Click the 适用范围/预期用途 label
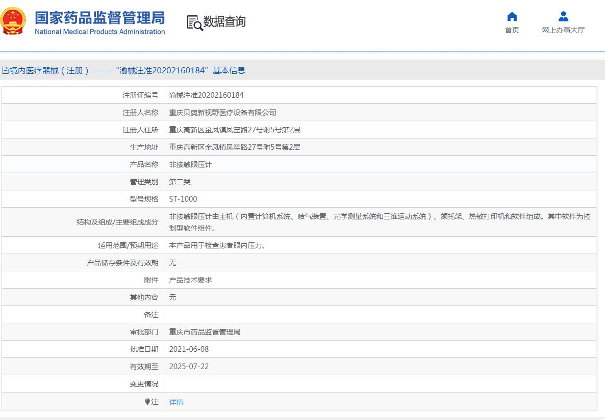 [x=128, y=245]
